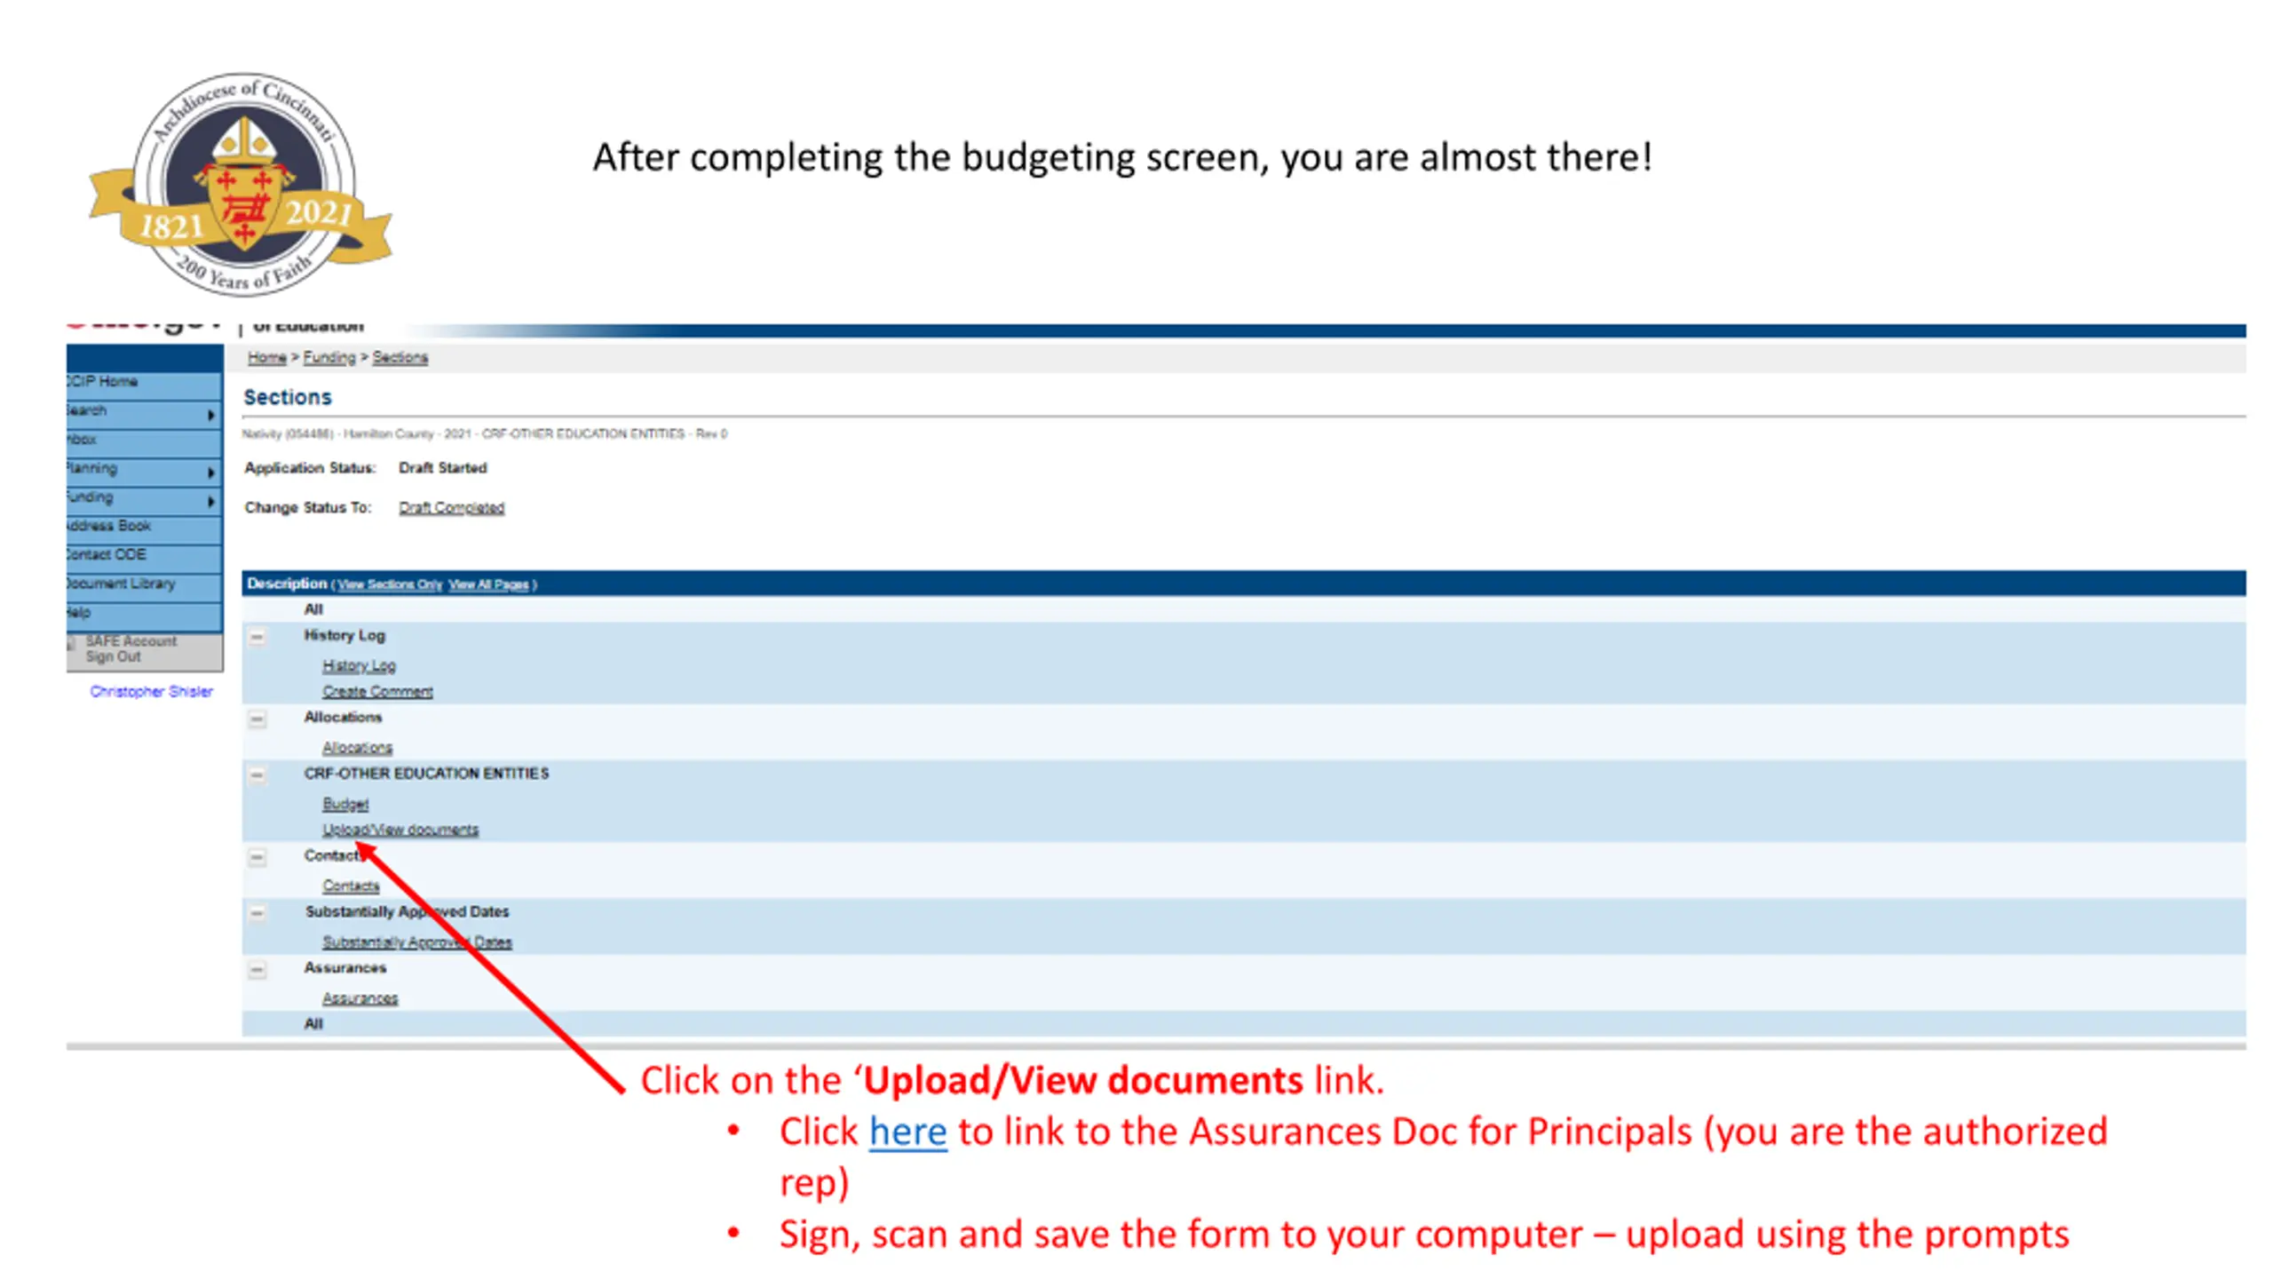Click the Sections breadcrumb link
The height and width of the screenshot is (1279, 2273).
click(400, 357)
